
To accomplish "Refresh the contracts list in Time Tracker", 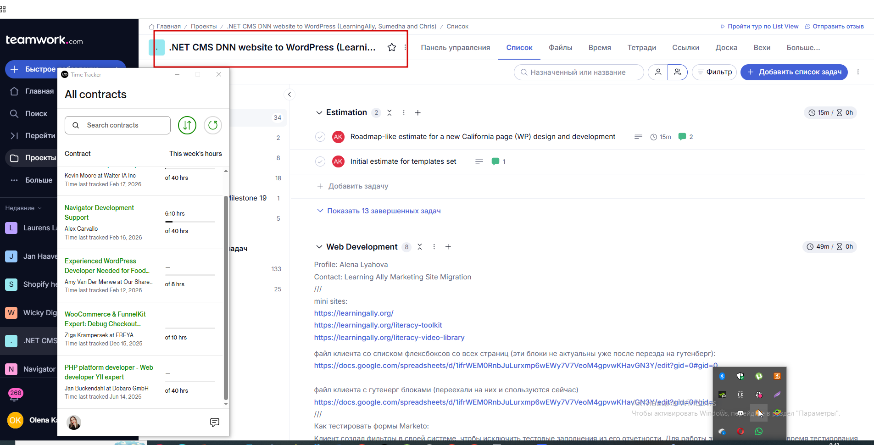I will point(213,125).
